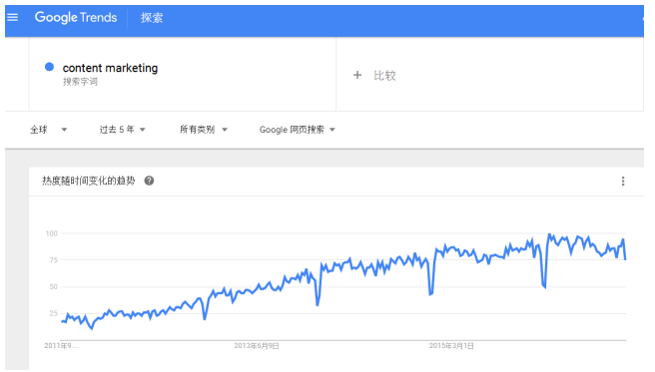Screen dimensions: 655x372
Task: Click the 100 value gridline label
Action: pos(51,233)
